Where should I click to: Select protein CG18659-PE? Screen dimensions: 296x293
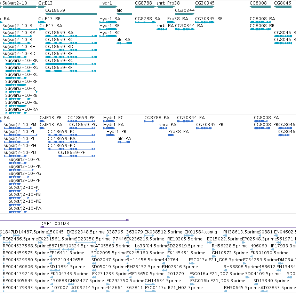81,121
